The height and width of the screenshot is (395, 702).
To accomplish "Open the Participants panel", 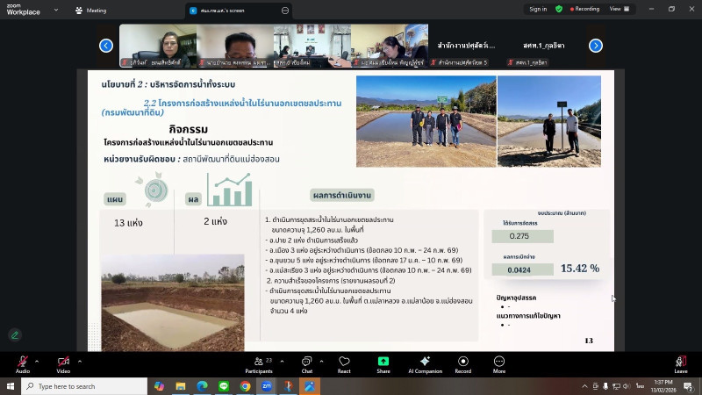I will [258, 363].
